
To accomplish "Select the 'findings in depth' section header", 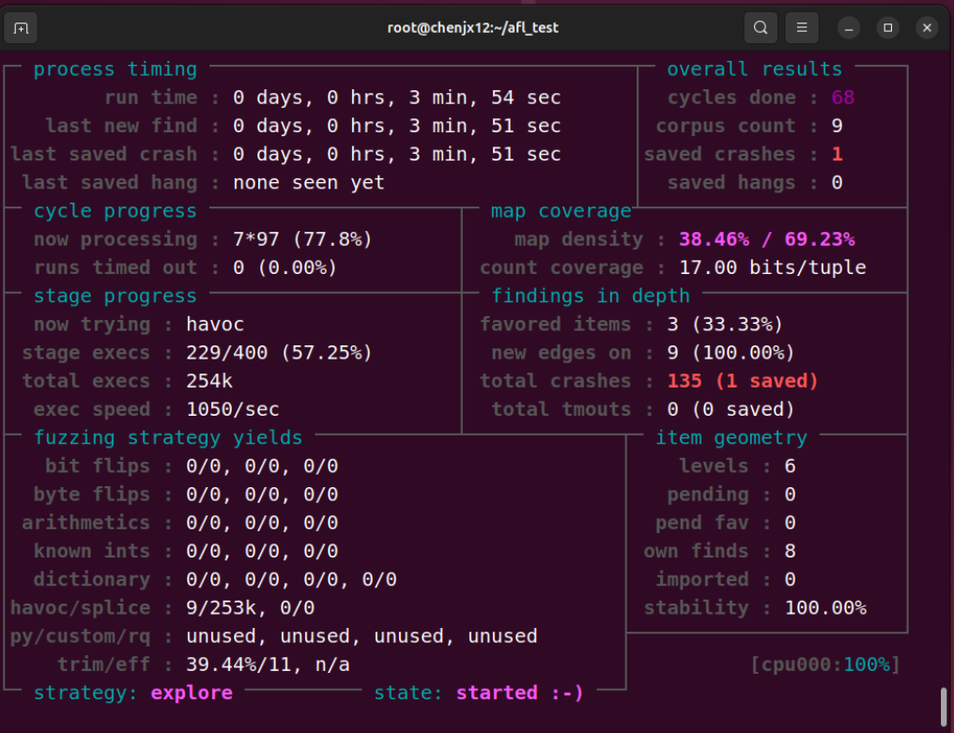I will click(591, 297).
